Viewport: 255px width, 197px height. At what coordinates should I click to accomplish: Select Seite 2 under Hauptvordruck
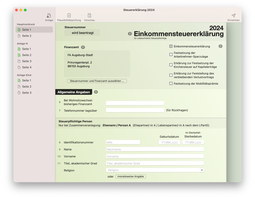pos(27,36)
